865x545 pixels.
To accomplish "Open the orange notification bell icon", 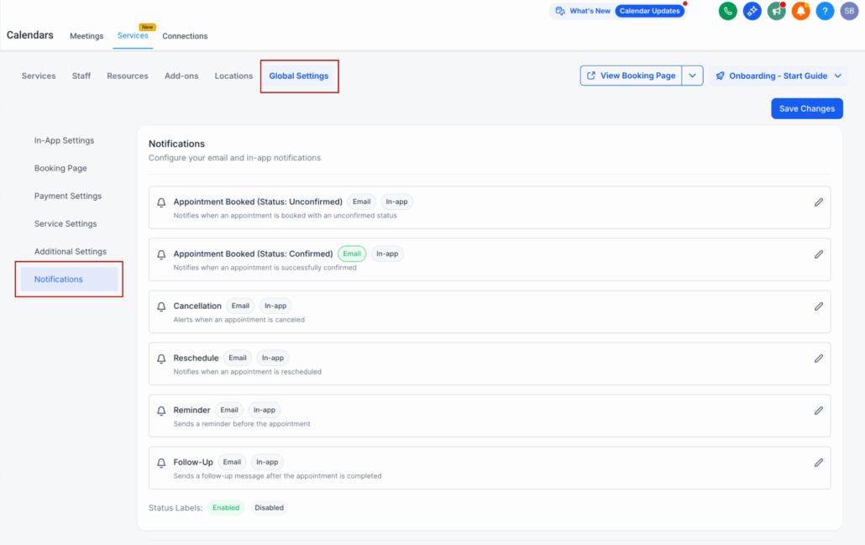I will (x=800, y=11).
